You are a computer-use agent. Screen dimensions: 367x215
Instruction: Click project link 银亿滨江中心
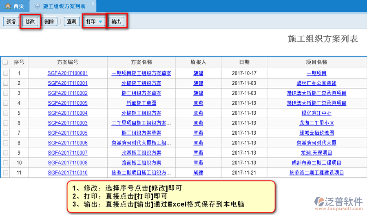point(316,113)
